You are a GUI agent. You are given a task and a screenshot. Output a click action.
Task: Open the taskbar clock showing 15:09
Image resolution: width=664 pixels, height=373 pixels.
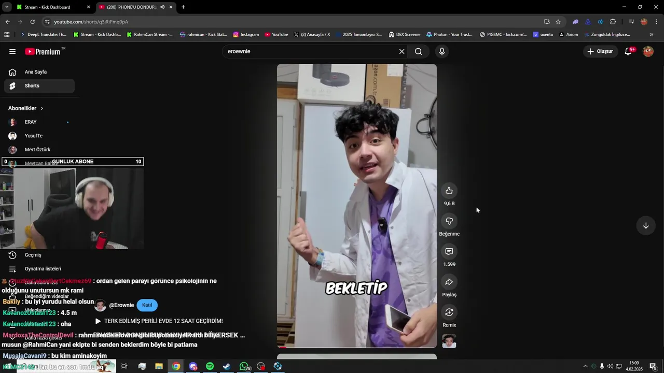pyautogui.click(x=635, y=366)
